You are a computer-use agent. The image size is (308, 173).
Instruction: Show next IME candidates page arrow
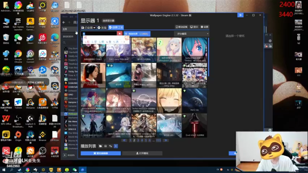point(124,42)
